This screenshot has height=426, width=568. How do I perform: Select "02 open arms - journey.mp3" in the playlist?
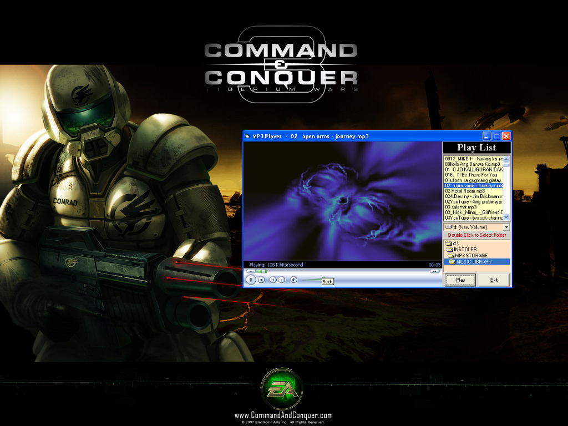474,185
